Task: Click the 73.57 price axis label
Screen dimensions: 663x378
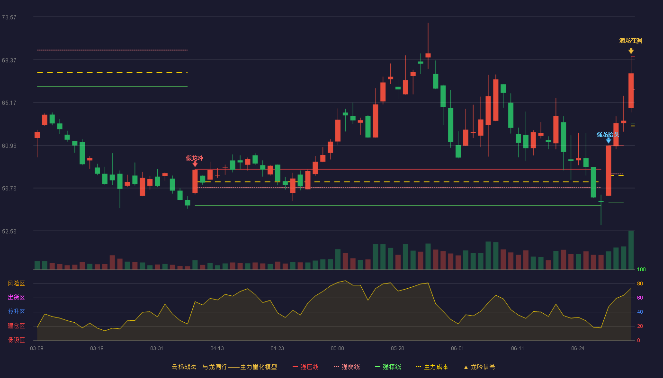Action: pyautogui.click(x=9, y=17)
